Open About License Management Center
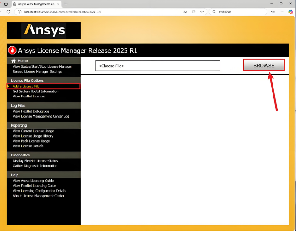This screenshot has width=296, height=231. point(38,196)
